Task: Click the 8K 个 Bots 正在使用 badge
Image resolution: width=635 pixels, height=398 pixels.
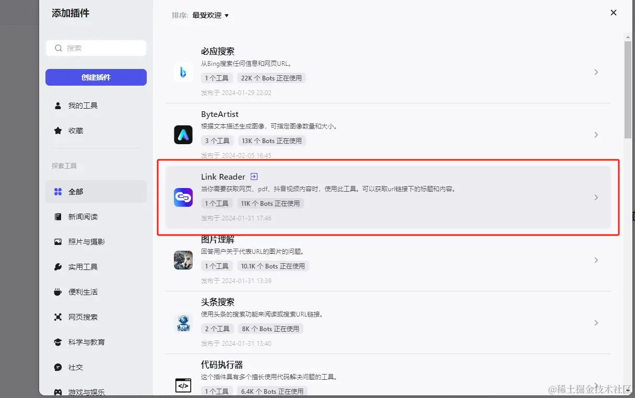Action: point(271,329)
